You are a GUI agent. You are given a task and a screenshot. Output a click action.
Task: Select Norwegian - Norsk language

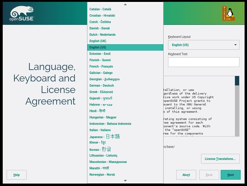102,174
